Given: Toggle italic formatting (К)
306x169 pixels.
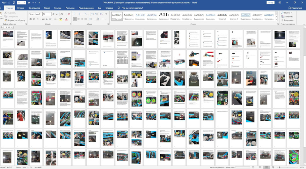Looking at the screenshot, I should [x=34, y=19].
